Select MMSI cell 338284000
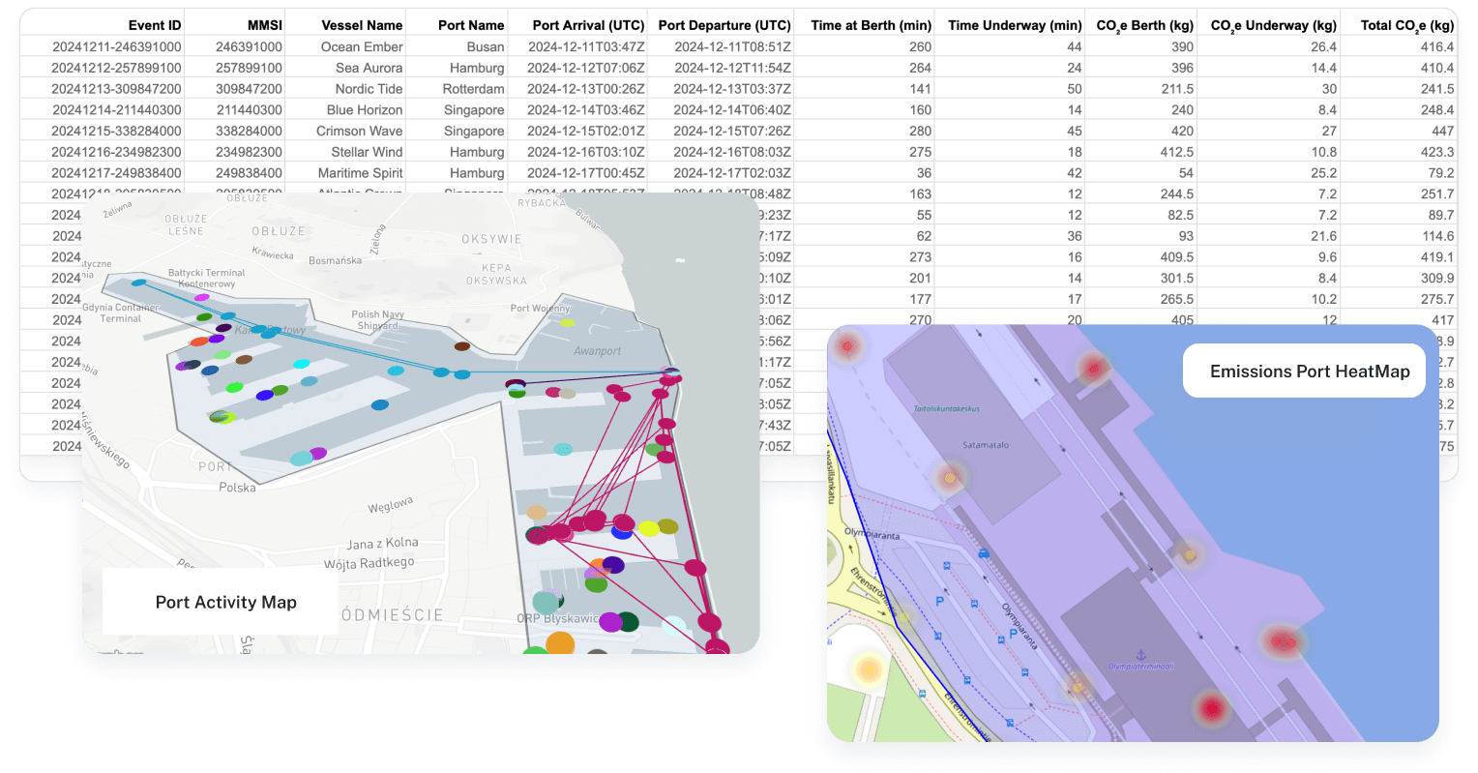 pos(250,131)
